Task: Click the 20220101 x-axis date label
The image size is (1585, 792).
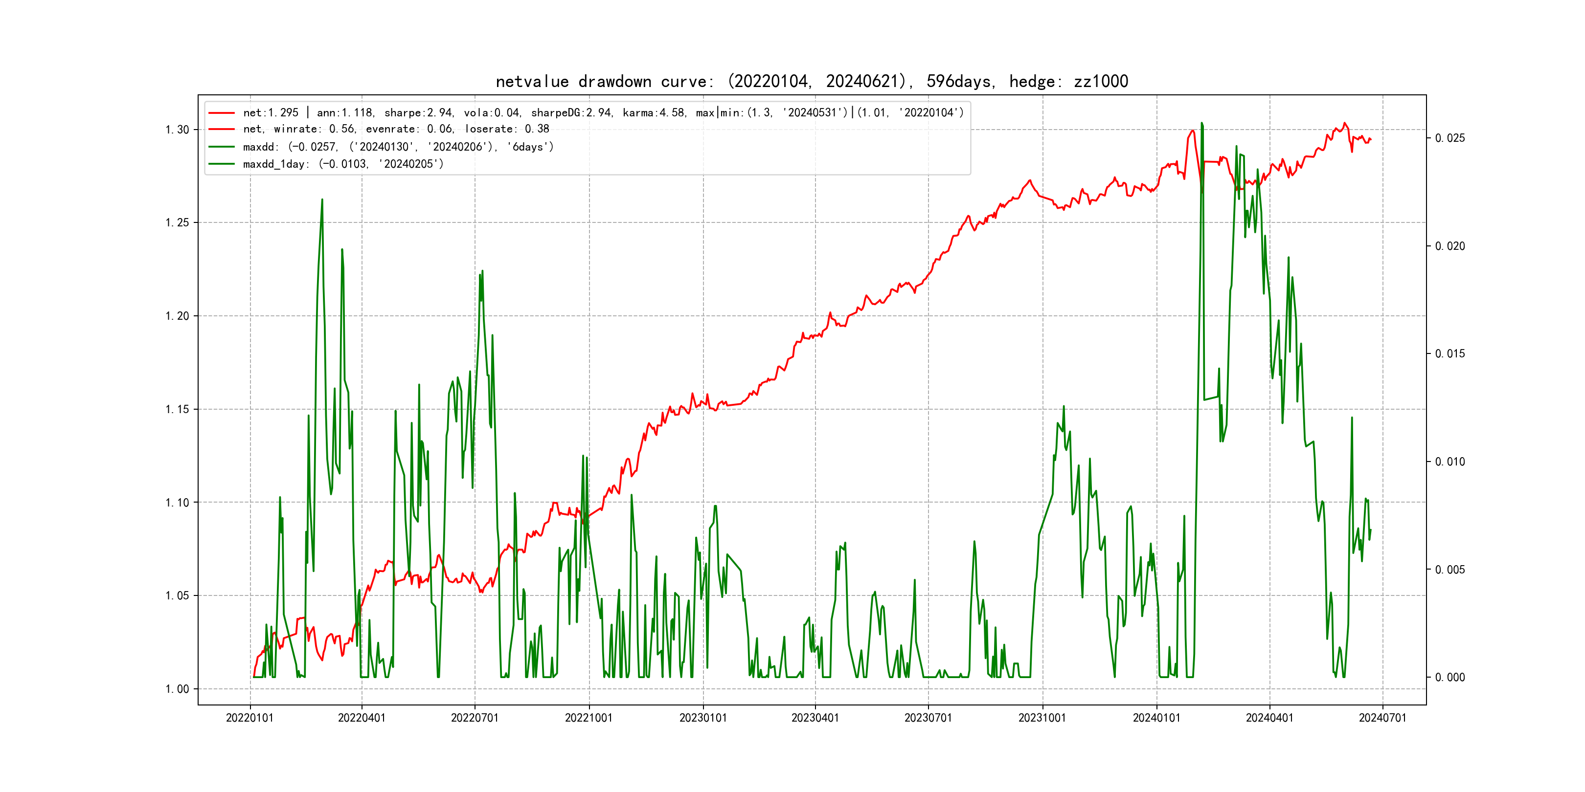Action: 250,718
